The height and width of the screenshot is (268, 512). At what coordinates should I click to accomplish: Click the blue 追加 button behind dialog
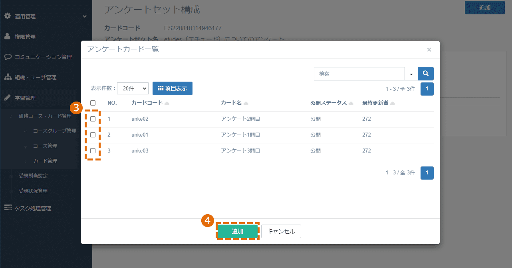(x=485, y=8)
